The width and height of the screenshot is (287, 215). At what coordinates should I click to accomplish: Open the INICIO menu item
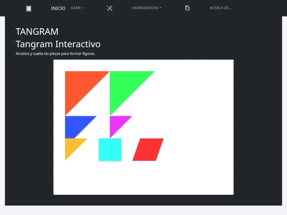58,8
